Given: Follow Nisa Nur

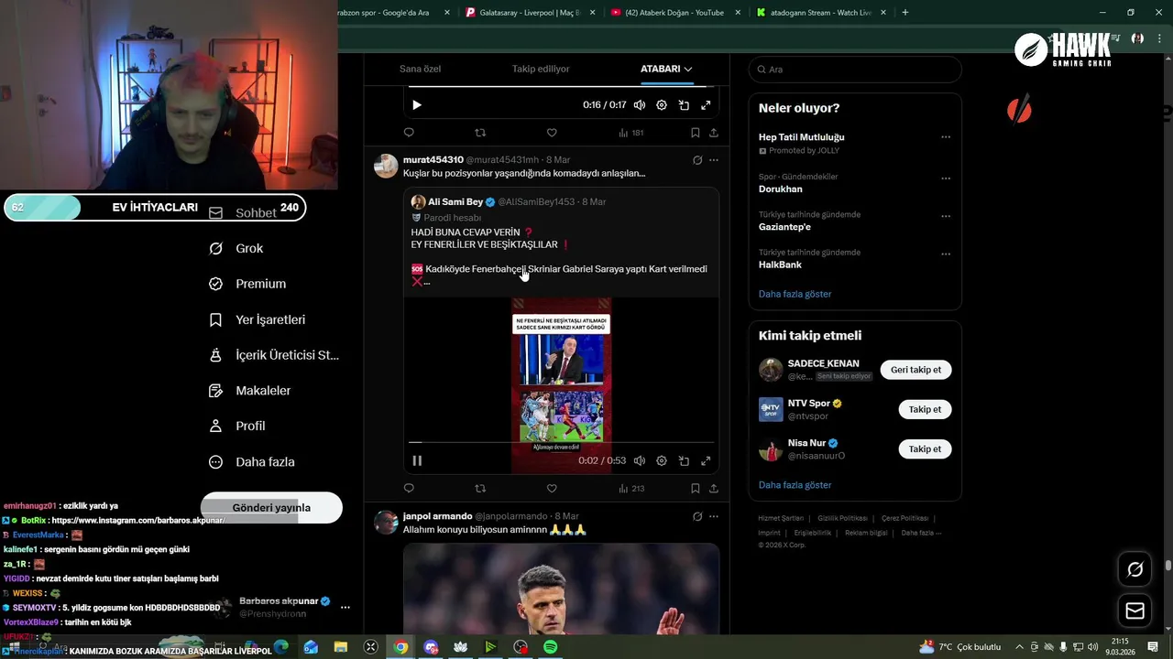Looking at the screenshot, I should [x=925, y=448].
